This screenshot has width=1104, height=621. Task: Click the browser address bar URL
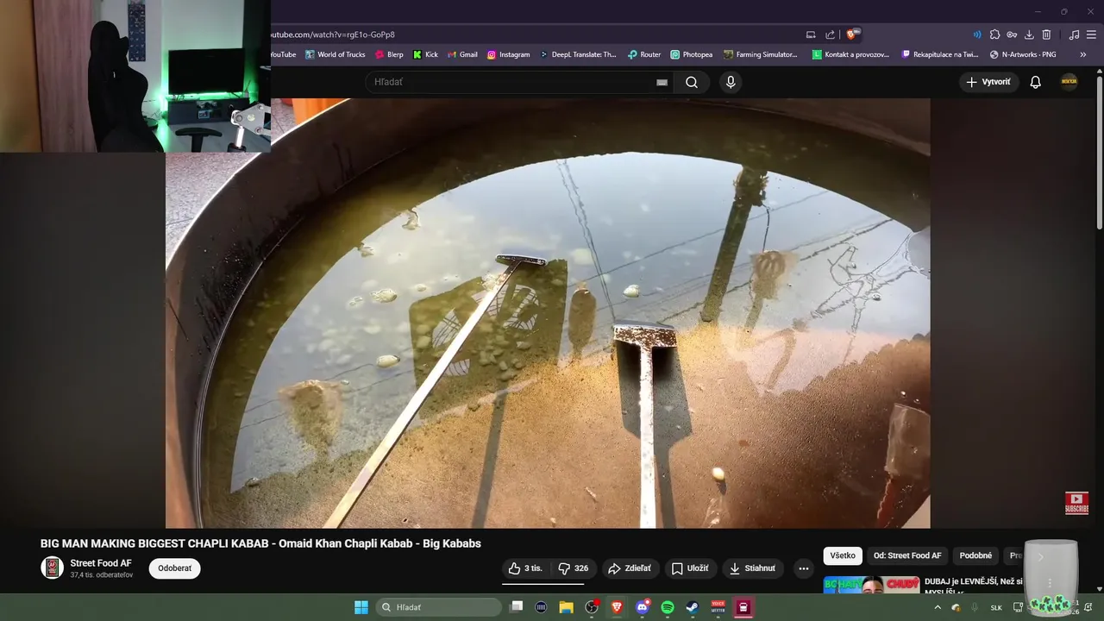(333, 34)
